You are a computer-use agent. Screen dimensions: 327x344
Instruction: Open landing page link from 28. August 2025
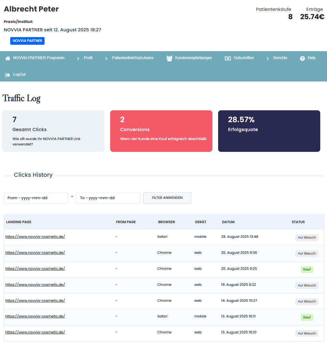pyautogui.click(x=35, y=237)
